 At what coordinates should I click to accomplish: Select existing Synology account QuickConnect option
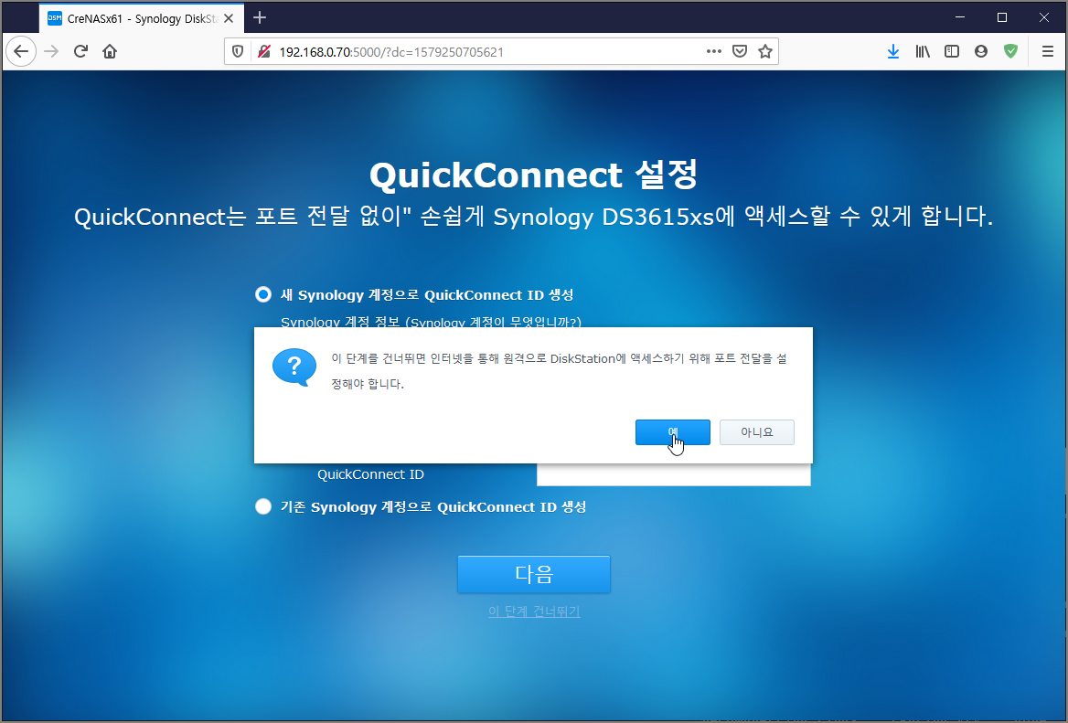click(263, 507)
